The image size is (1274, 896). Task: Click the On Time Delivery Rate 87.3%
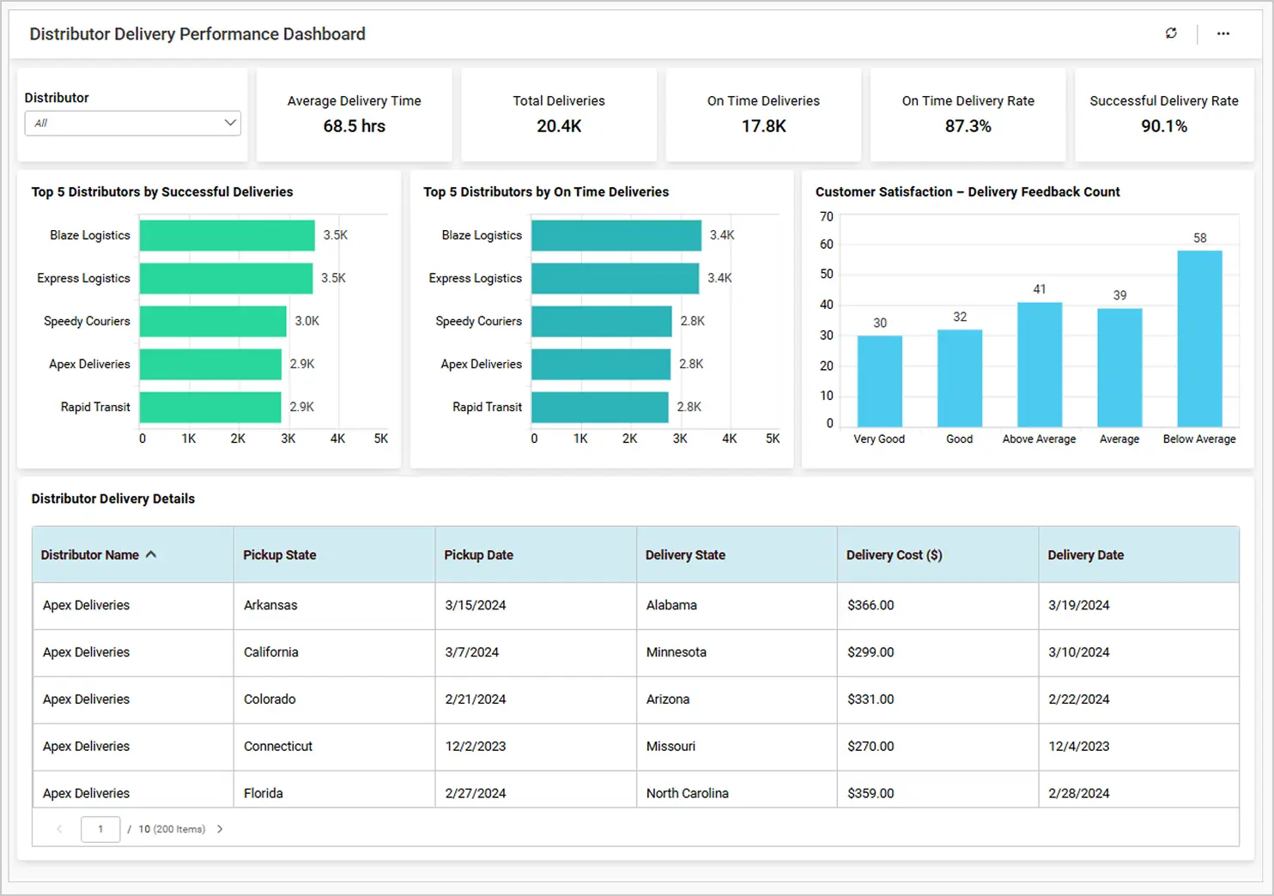click(968, 126)
